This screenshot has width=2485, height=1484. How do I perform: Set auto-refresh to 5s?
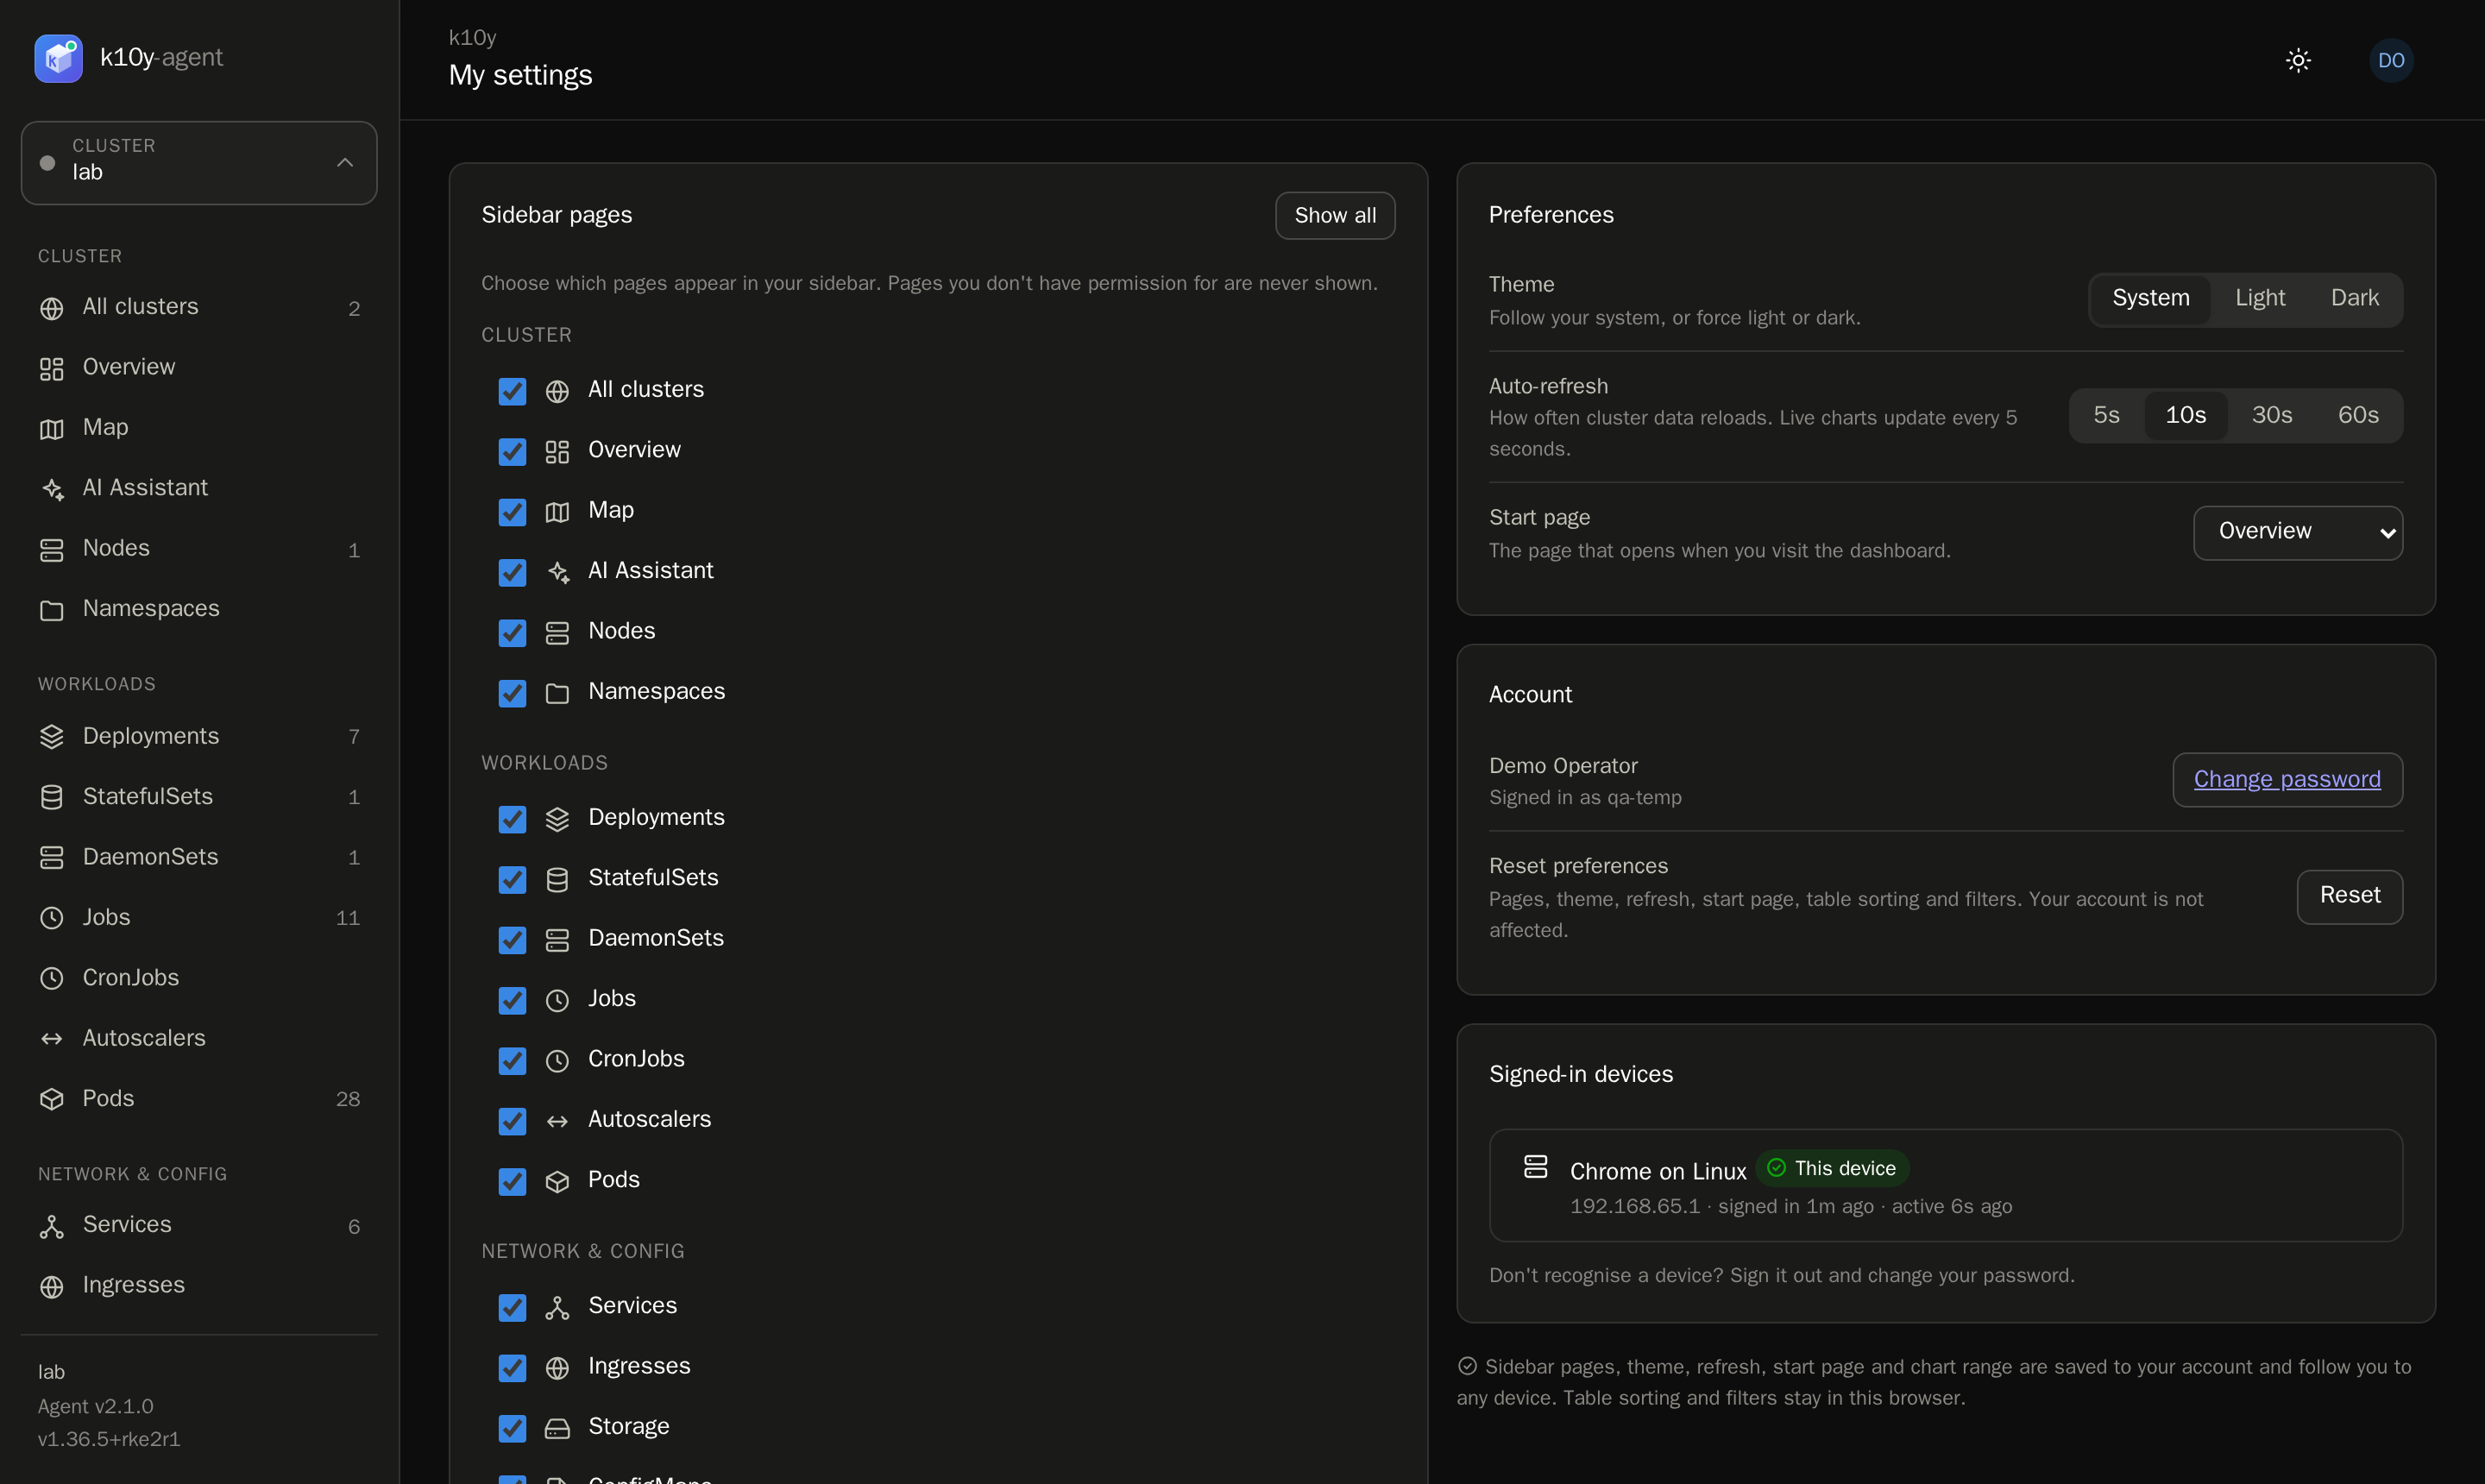coord(2106,415)
